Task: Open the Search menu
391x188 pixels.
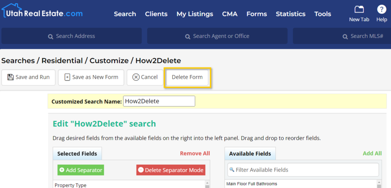Action: pyautogui.click(x=125, y=14)
